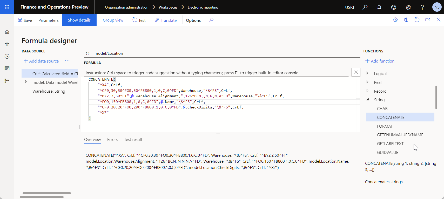This screenshot has width=444, height=199.
Task: Close the formula editor instruction bar
Action: point(356,72)
